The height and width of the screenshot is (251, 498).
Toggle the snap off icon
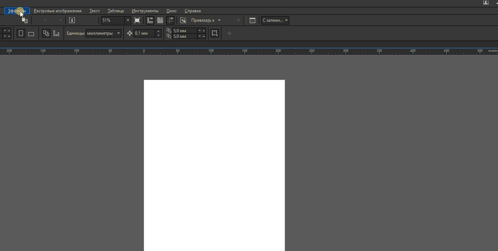(x=183, y=20)
